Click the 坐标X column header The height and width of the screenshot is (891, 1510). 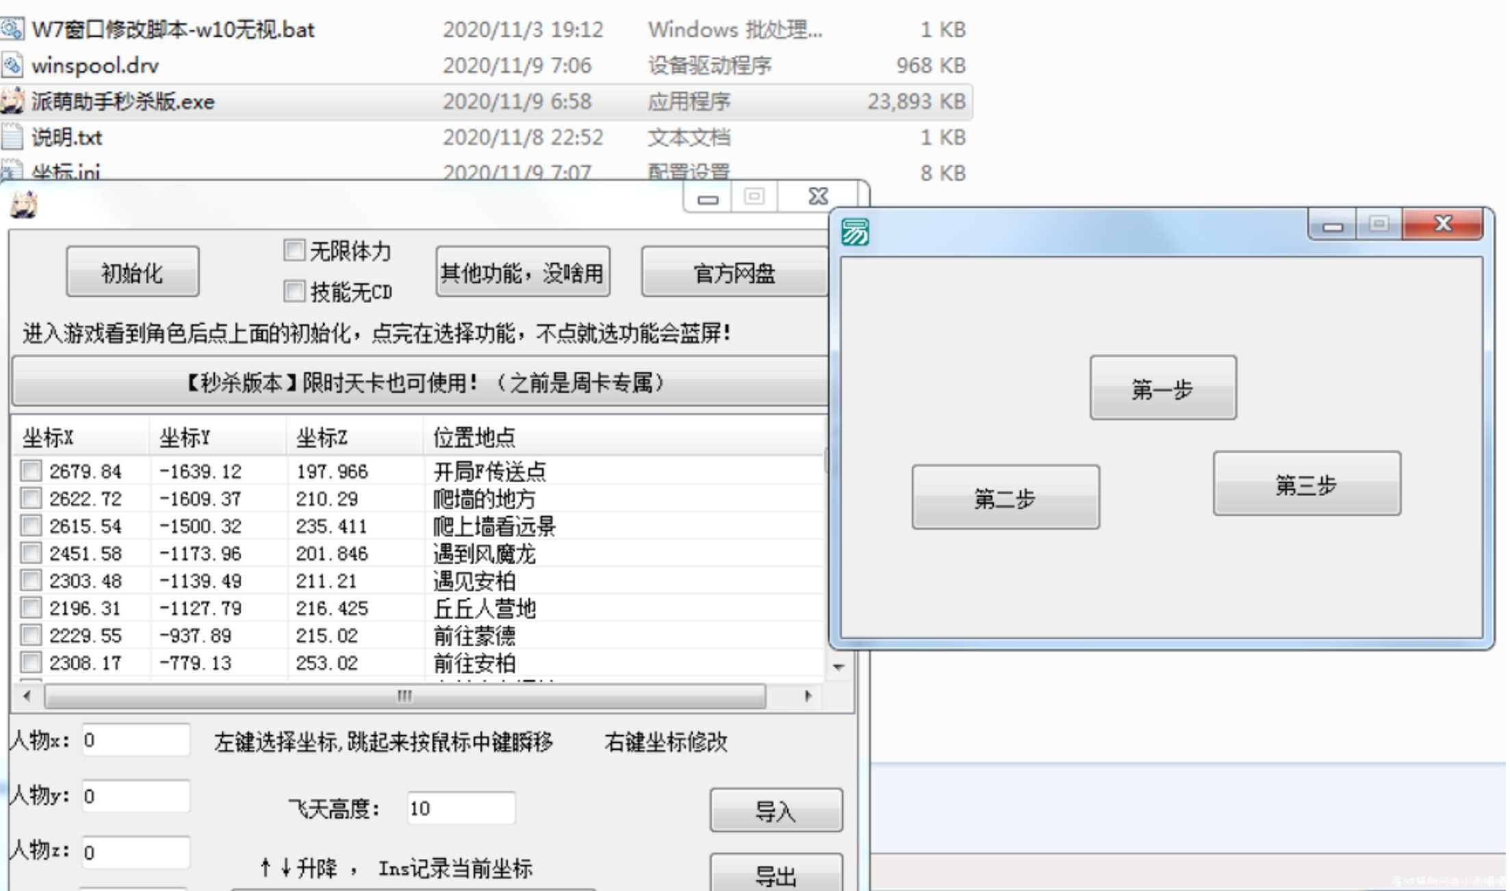[81, 437]
